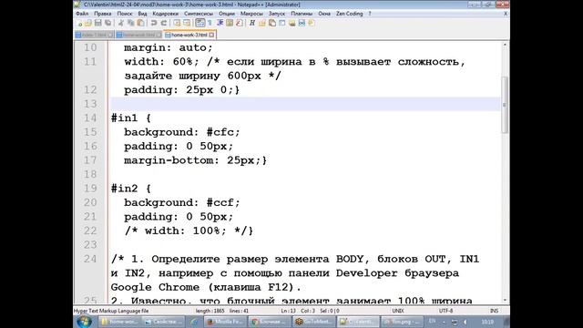The width and height of the screenshot is (583, 328).
Task: Toggle the Indent Guide toolbar icon
Action: pos(220,23)
